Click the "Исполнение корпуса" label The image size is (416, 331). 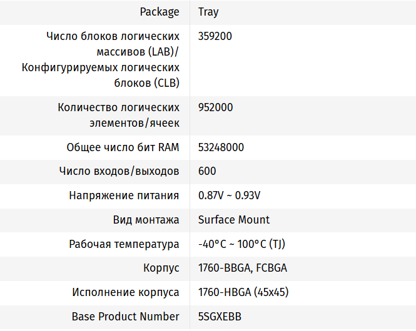[x=125, y=292]
